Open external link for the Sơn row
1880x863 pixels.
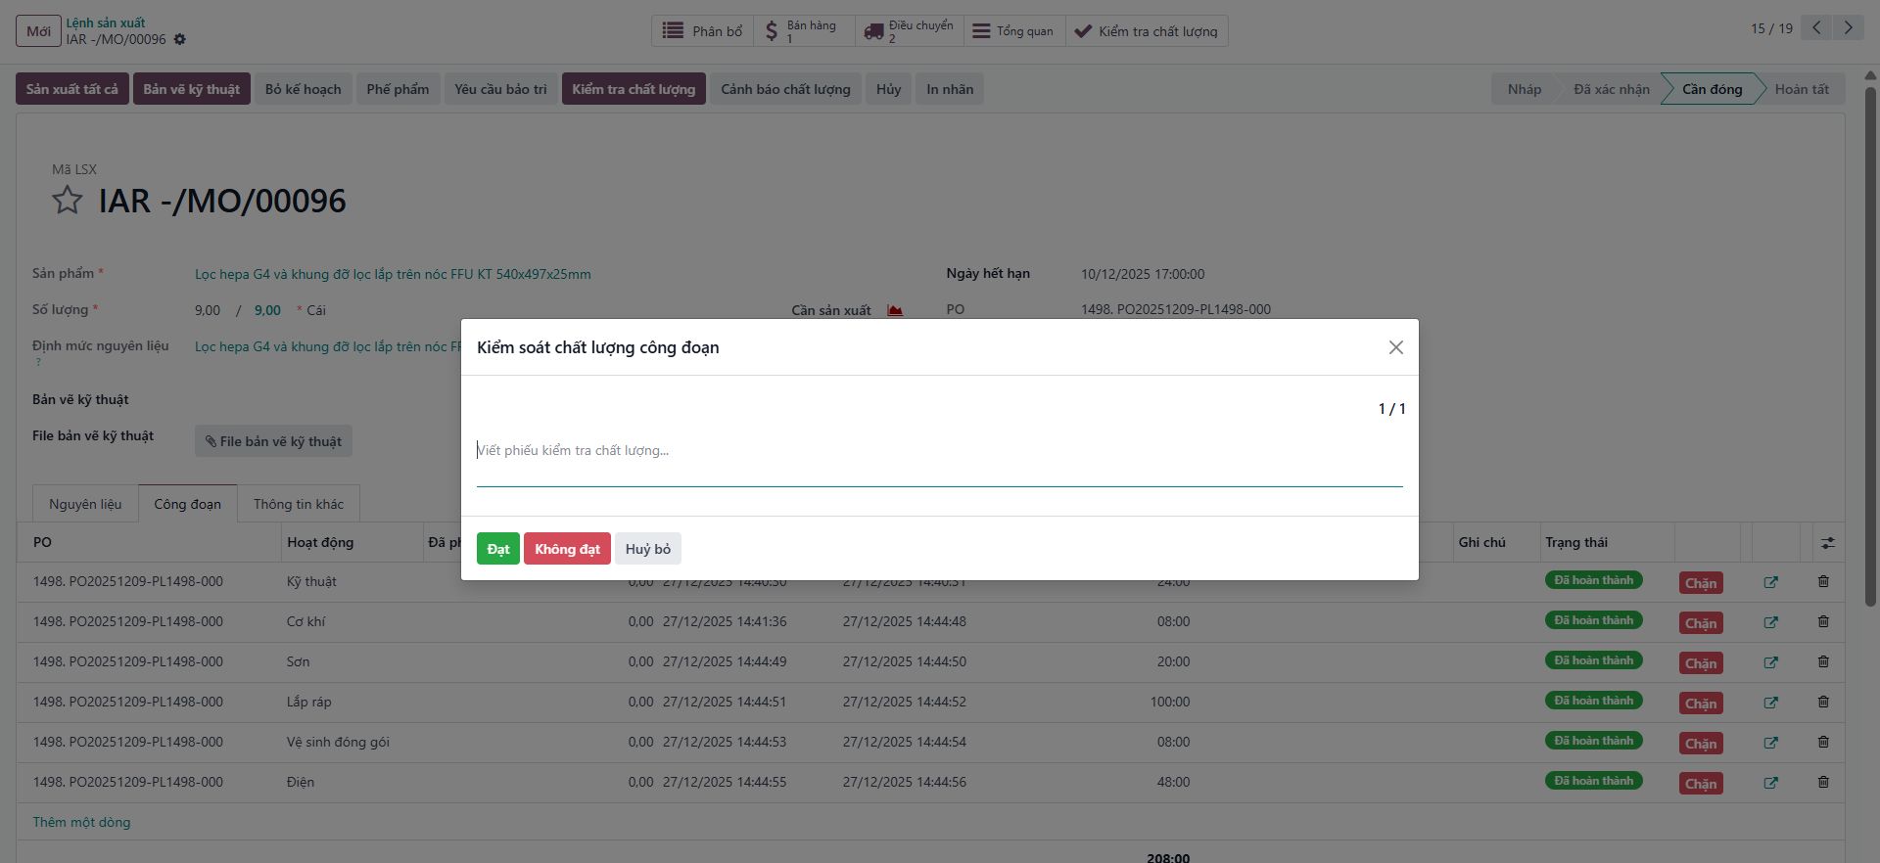tap(1770, 662)
